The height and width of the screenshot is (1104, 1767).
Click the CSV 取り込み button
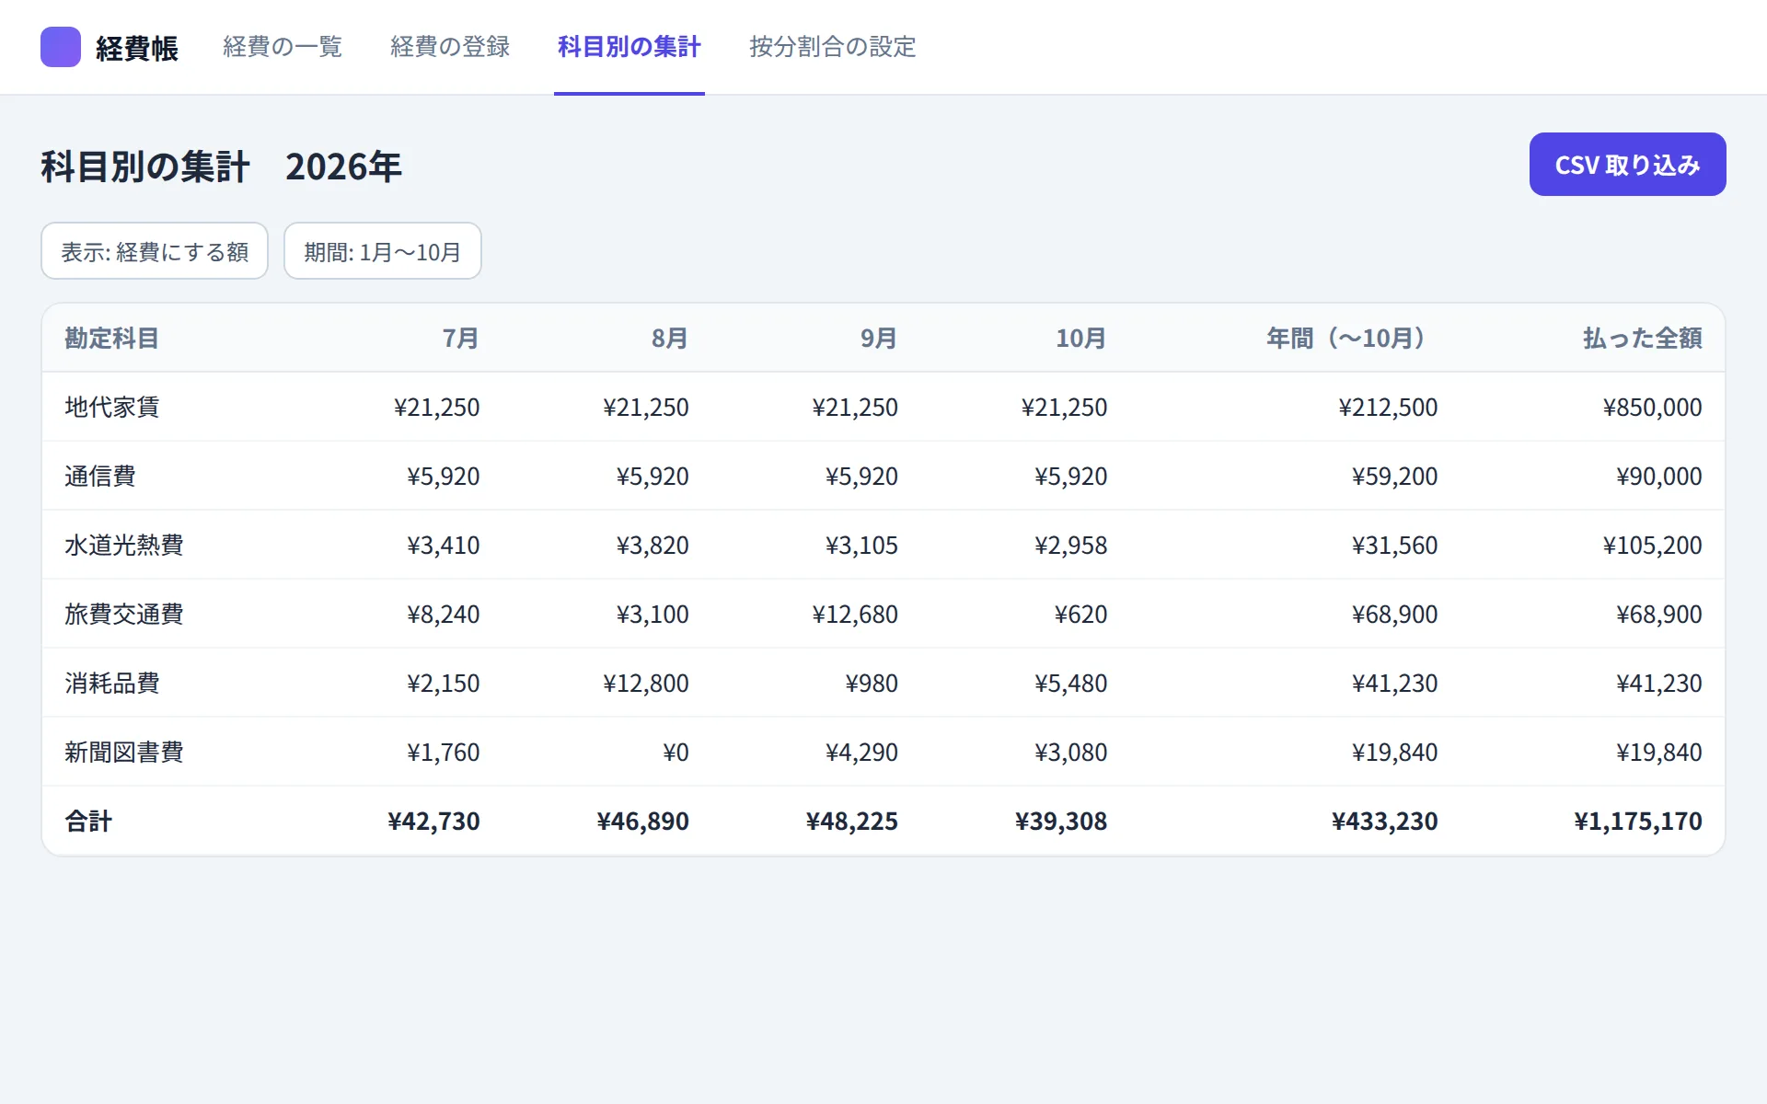1627,165
